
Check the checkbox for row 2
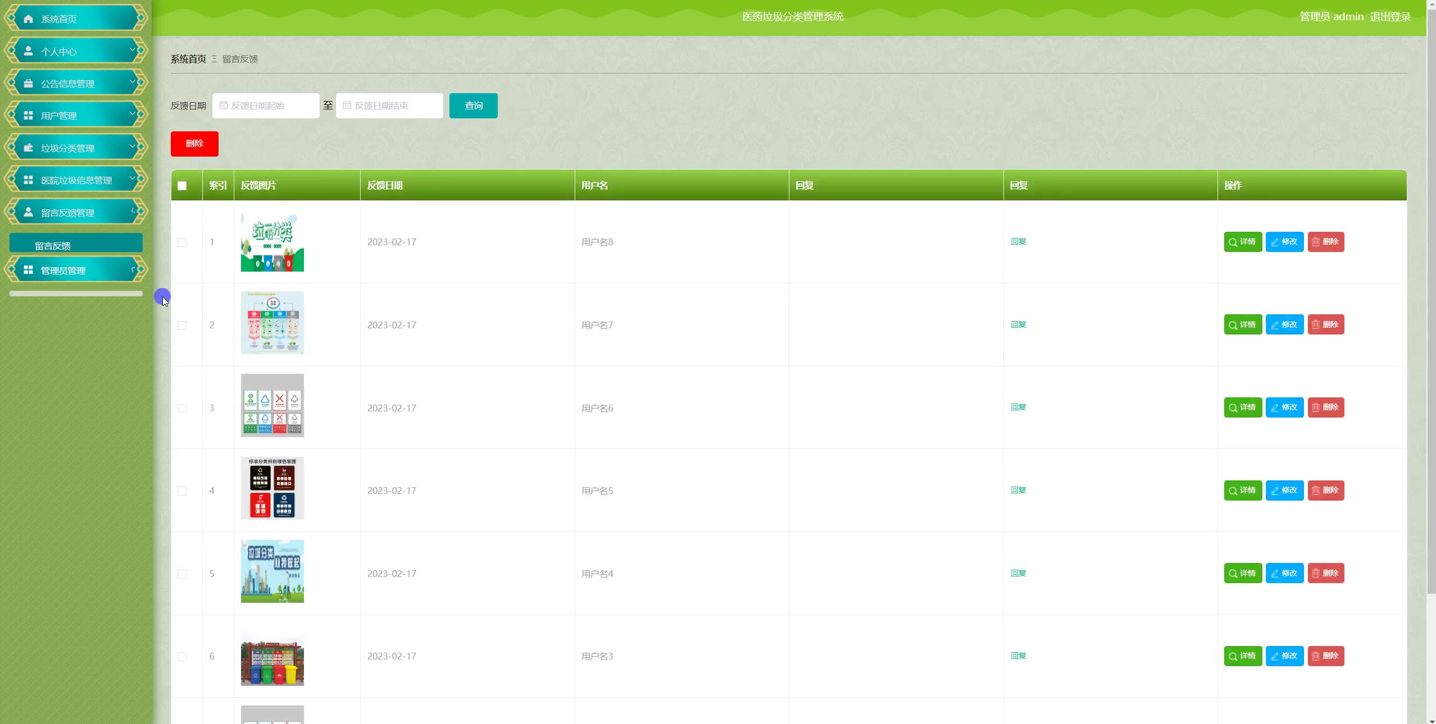click(182, 326)
